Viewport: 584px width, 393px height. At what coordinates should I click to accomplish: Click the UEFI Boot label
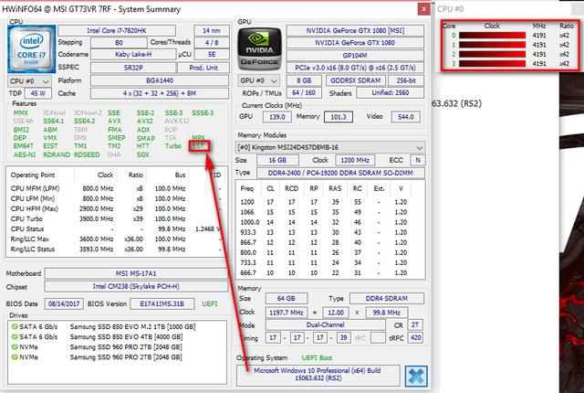click(317, 358)
